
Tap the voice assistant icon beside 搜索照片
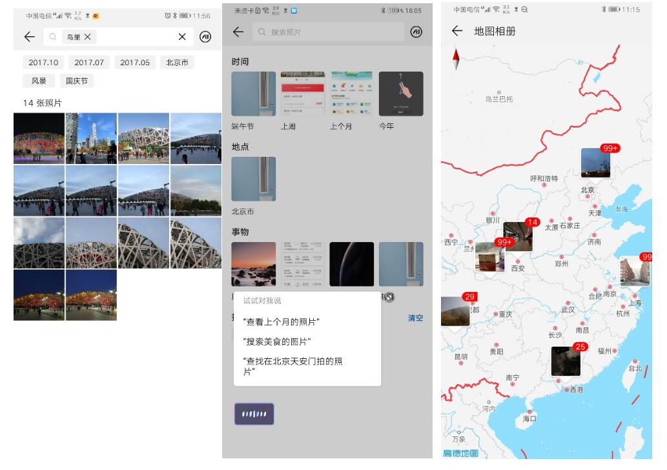(x=416, y=32)
